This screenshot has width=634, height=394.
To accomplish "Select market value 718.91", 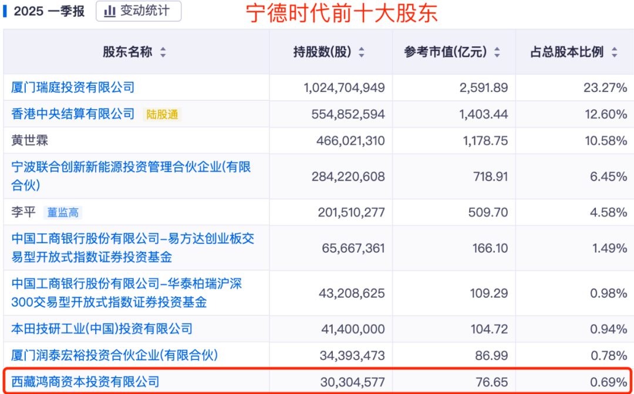I will tap(491, 176).
